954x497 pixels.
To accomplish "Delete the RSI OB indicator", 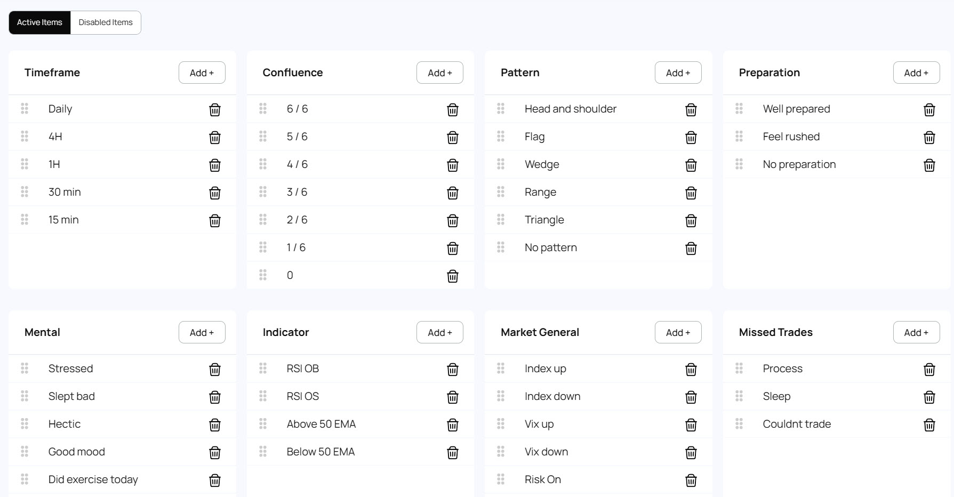I will click(452, 370).
